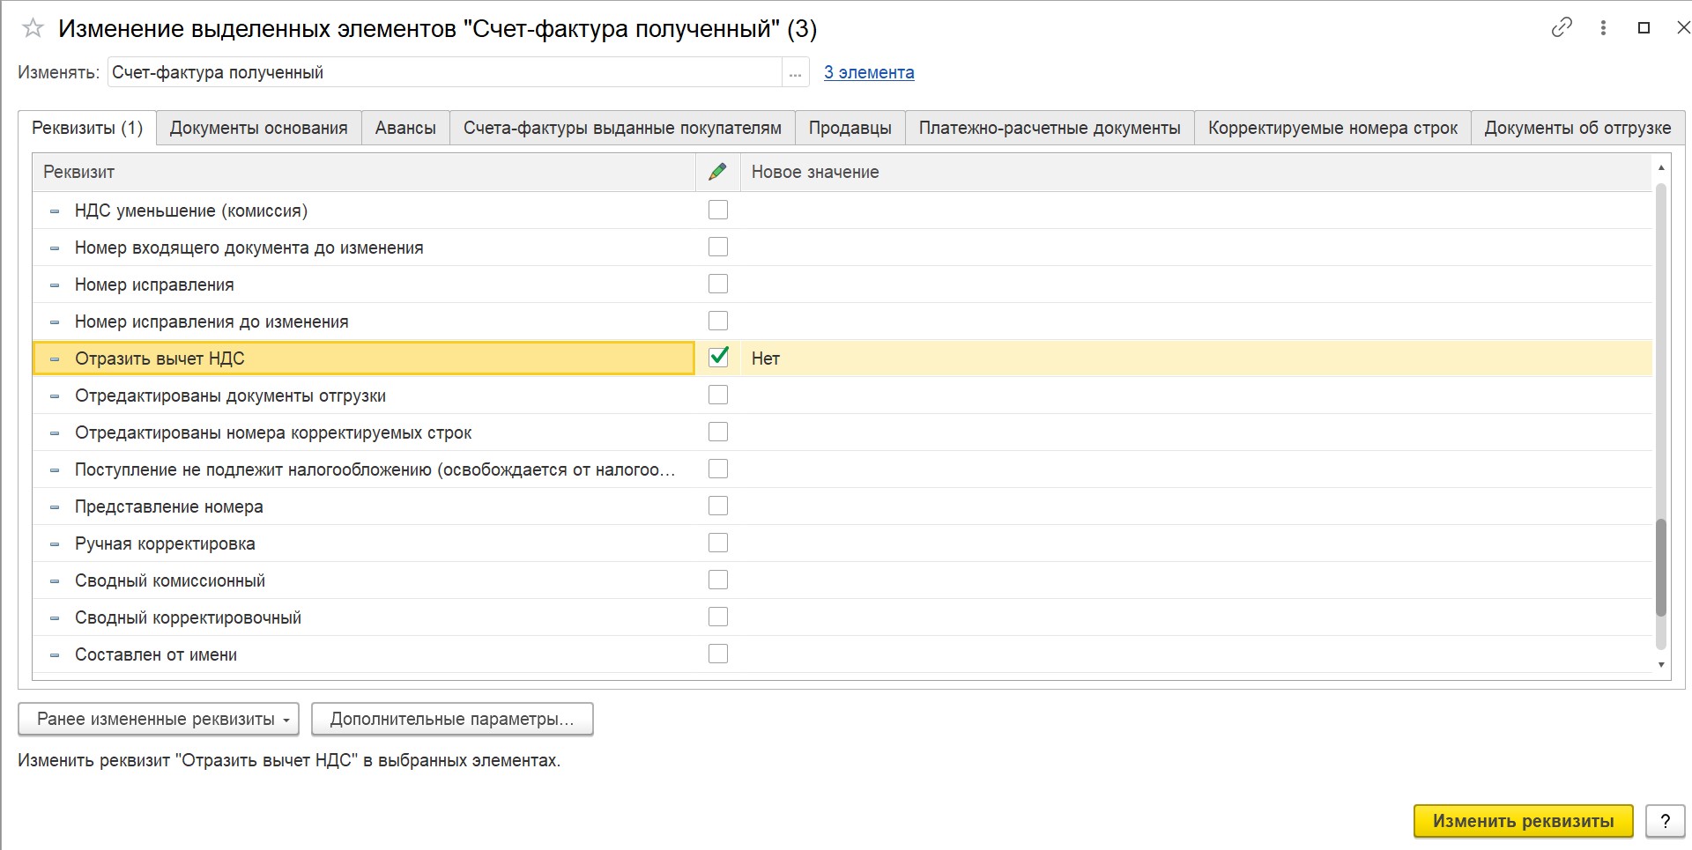The height and width of the screenshot is (850, 1692).
Task: Click the list scrollbar up arrow
Action: click(1661, 167)
